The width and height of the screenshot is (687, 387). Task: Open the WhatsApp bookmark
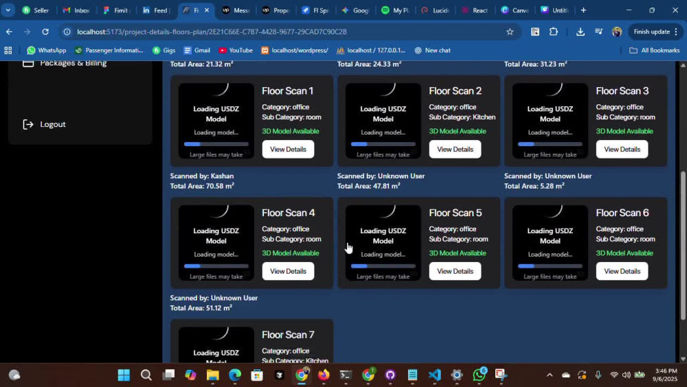(47, 50)
